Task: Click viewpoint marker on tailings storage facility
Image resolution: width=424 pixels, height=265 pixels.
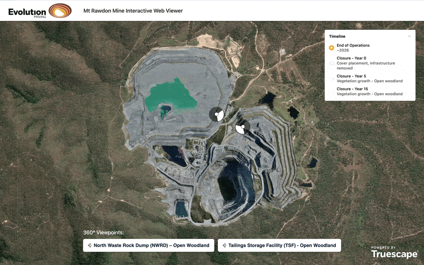Action: 216,114
